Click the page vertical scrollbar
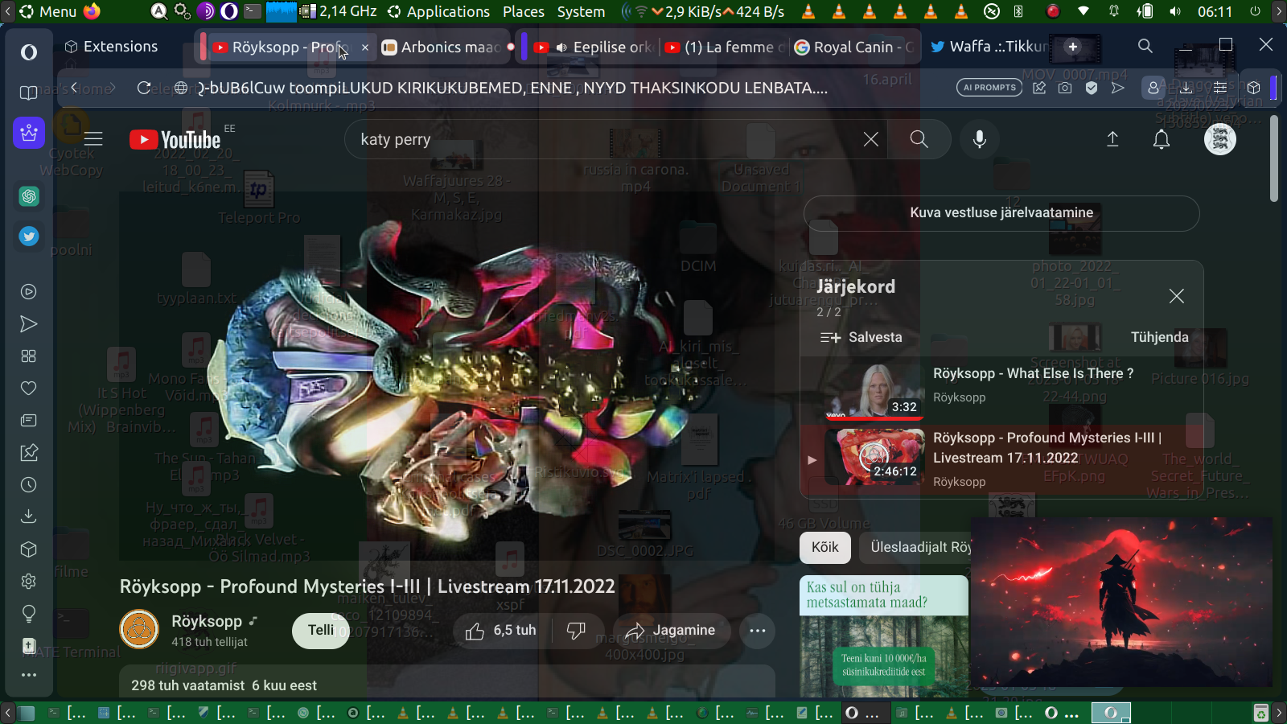This screenshot has height=724, width=1287. pos(1274,158)
